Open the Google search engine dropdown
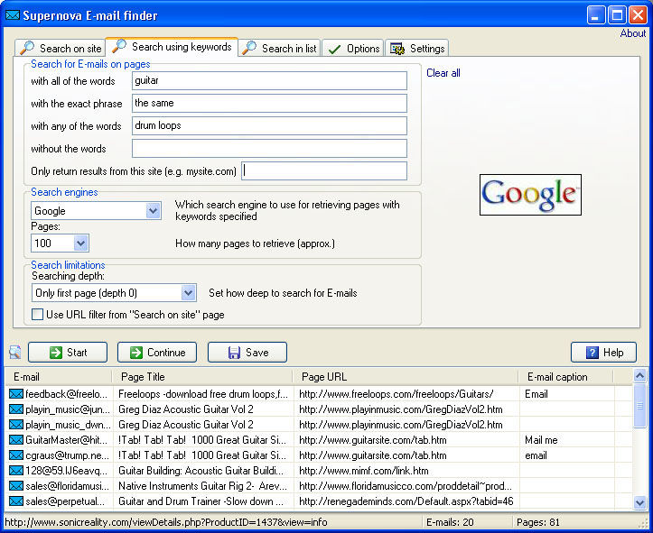The height and width of the screenshot is (533, 653). pyautogui.click(x=154, y=211)
